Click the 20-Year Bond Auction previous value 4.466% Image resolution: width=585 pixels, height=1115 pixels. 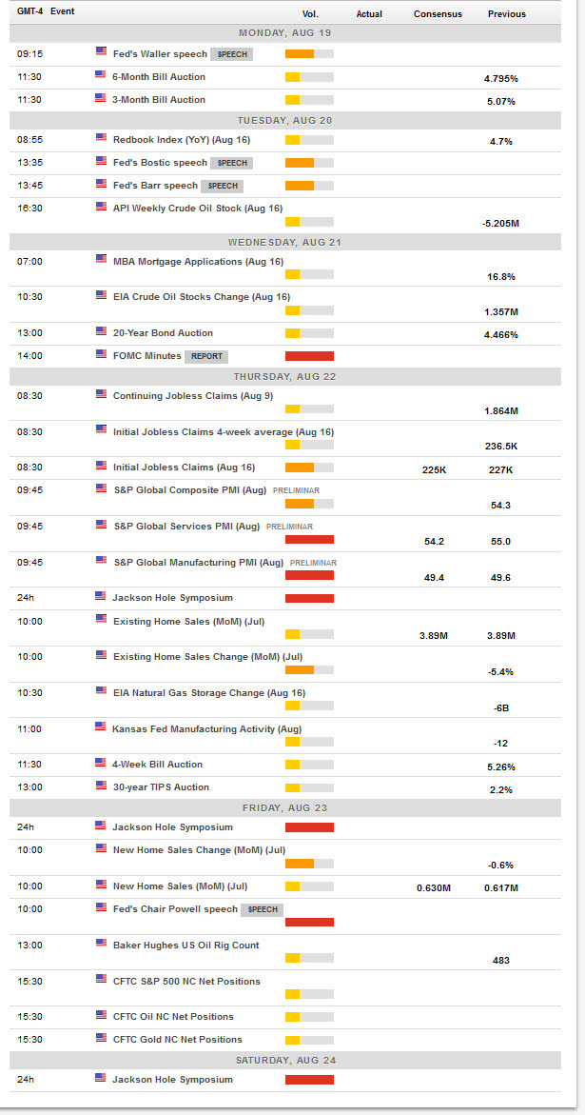coord(500,334)
